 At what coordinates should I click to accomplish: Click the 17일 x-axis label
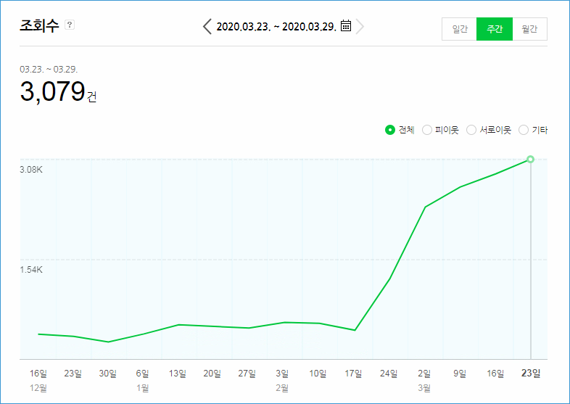pyautogui.click(x=353, y=373)
